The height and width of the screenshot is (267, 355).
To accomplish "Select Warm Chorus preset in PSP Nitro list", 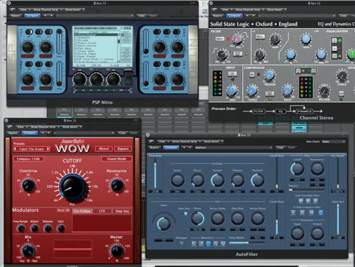I will (x=86, y=46).
